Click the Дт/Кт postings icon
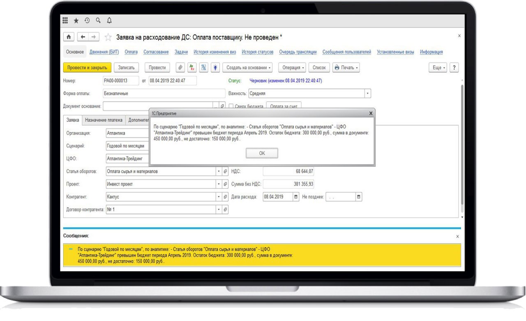This screenshot has height=321, width=526. (192, 68)
